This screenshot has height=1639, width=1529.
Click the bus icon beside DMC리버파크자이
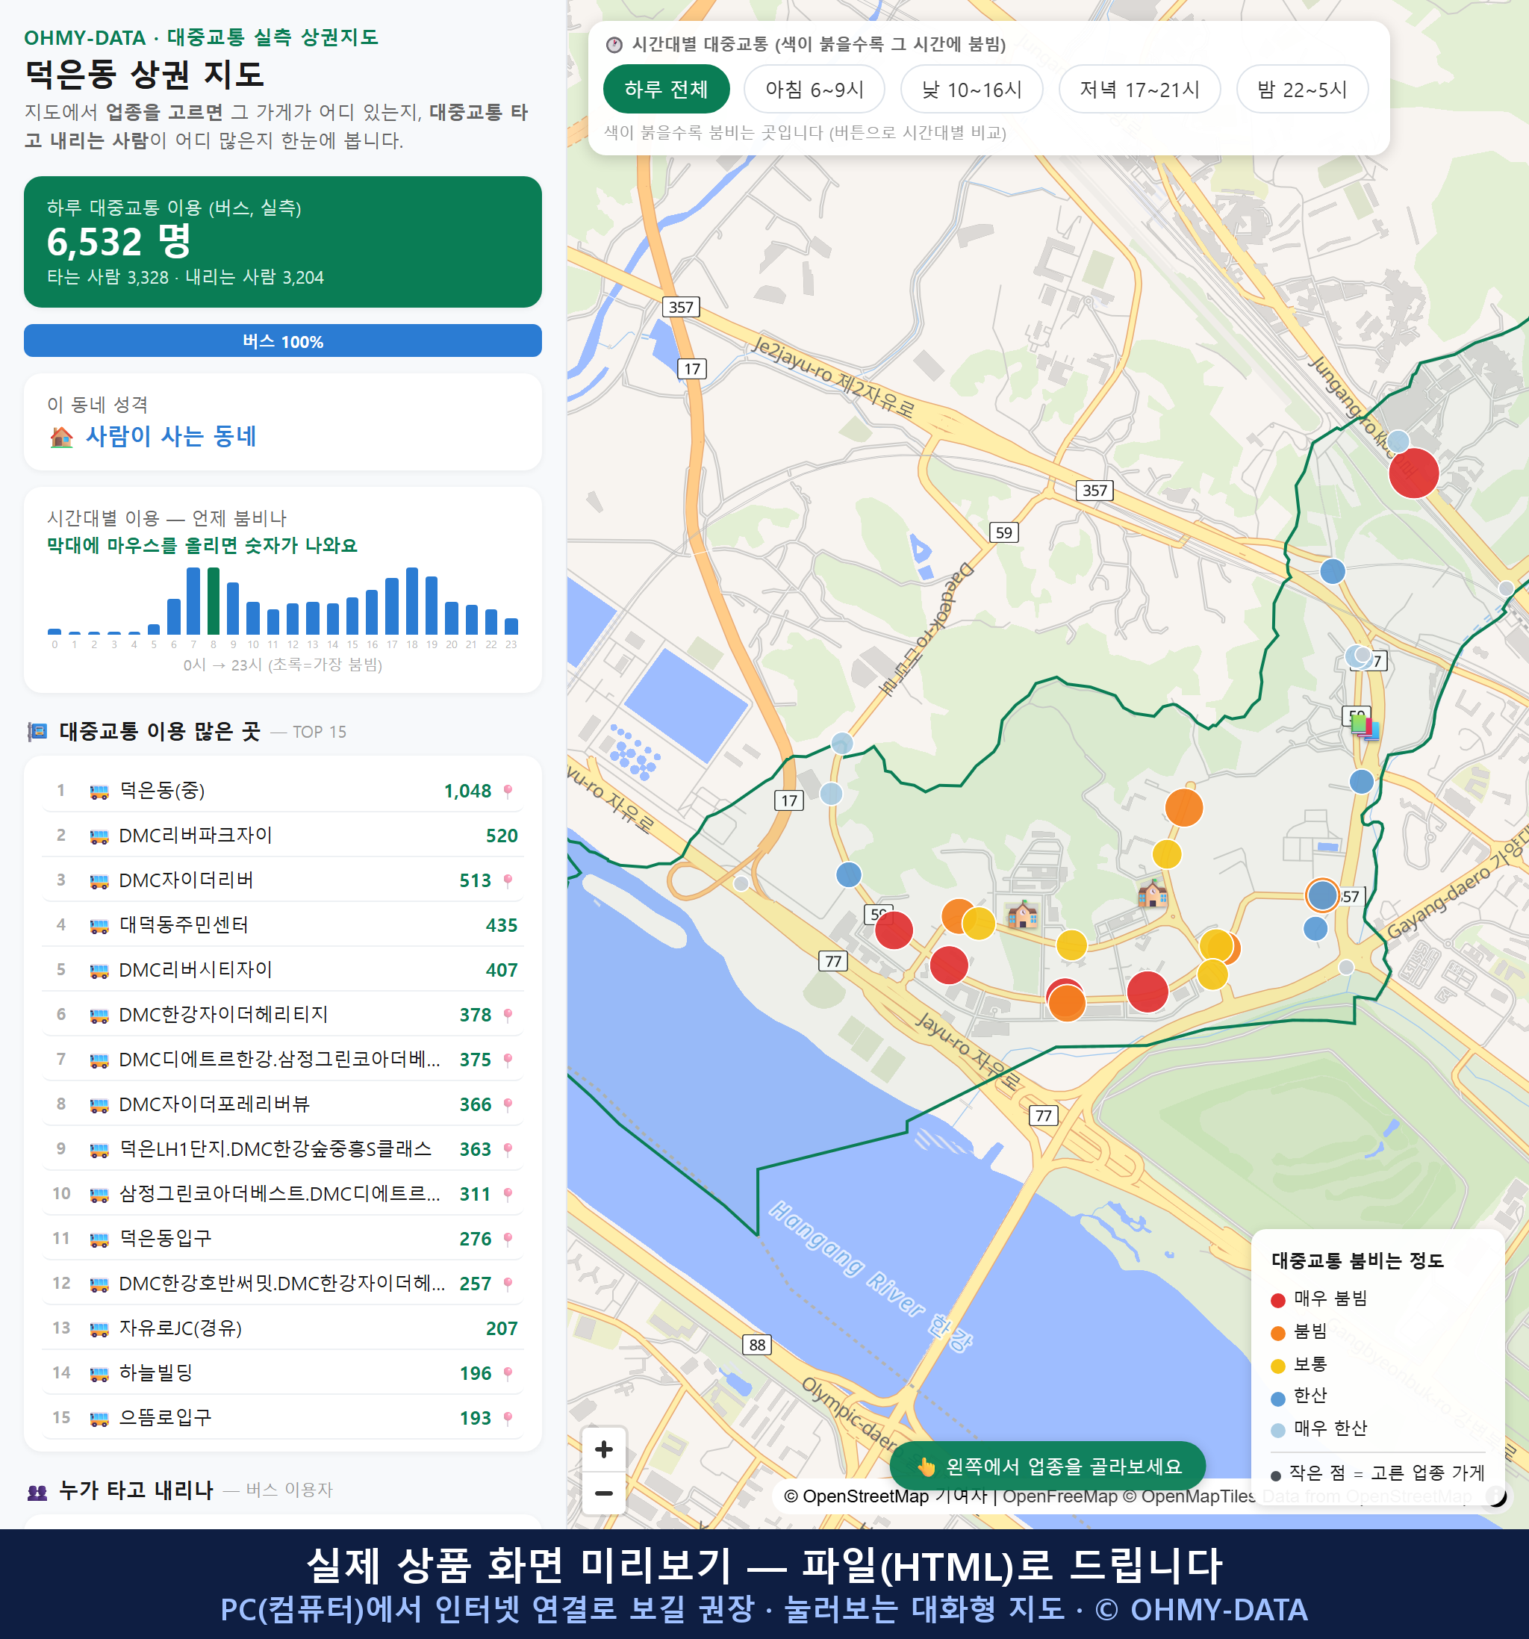point(99,836)
